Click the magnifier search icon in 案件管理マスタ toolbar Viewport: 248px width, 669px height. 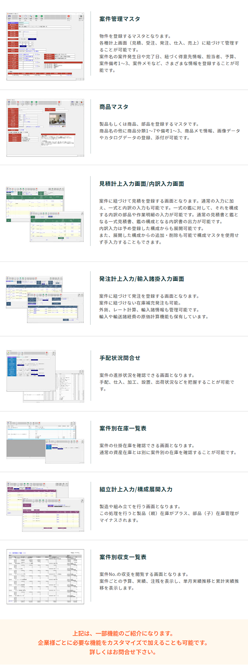[31, 17]
